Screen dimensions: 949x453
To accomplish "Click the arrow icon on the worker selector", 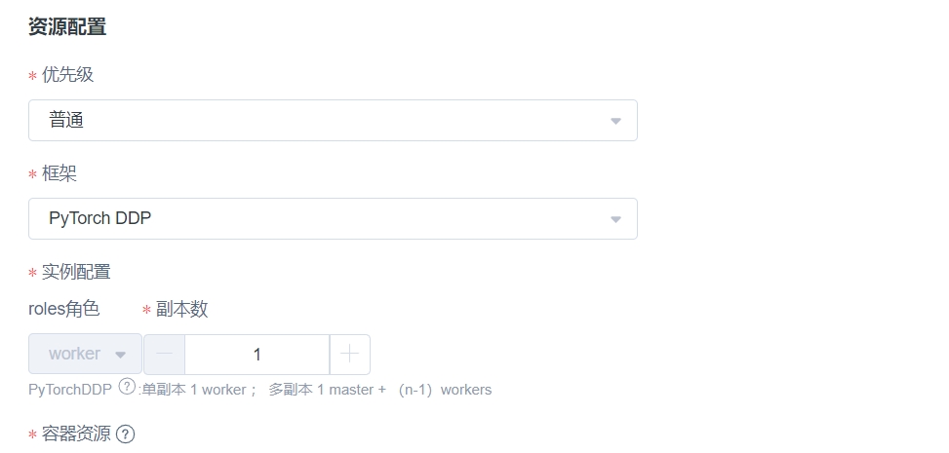I will pyautogui.click(x=120, y=355).
